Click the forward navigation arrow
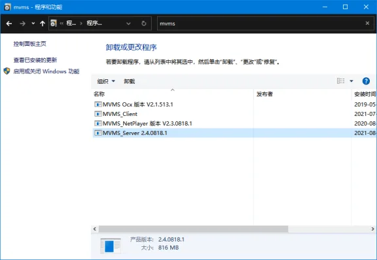Screen dimensions: 377x260 pos(23,24)
